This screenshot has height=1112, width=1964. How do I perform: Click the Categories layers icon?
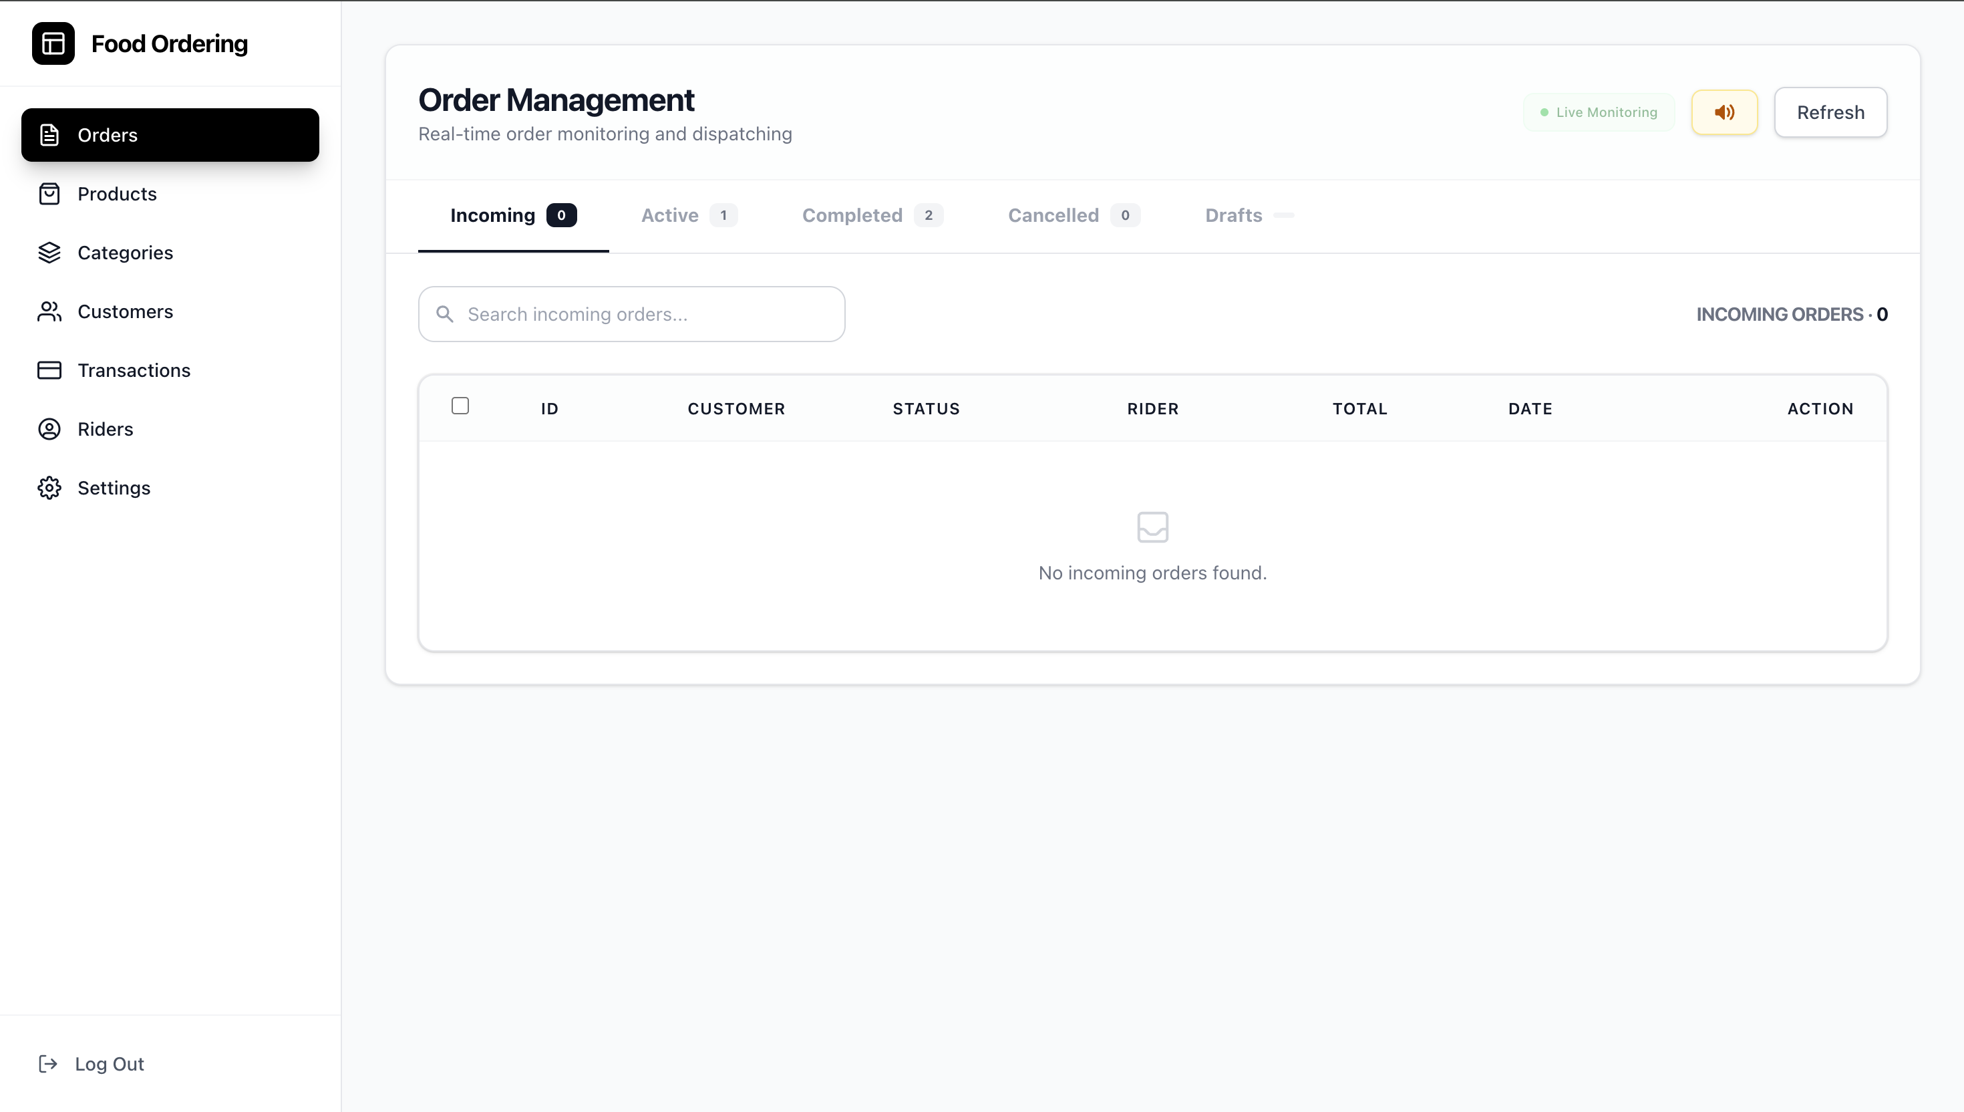49,253
